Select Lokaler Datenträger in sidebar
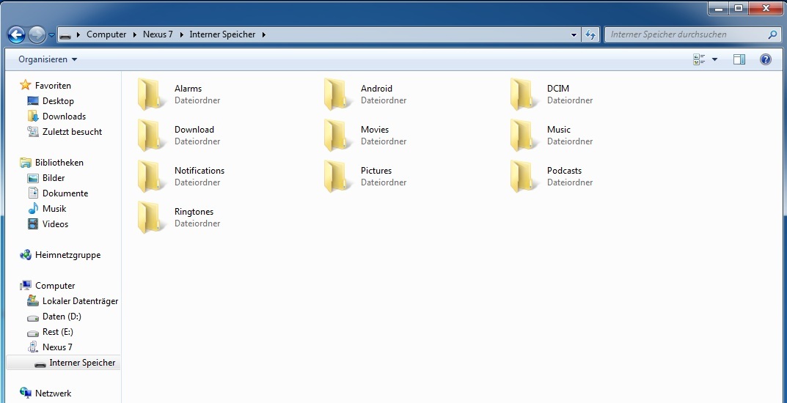This screenshot has width=787, height=403. coord(80,301)
